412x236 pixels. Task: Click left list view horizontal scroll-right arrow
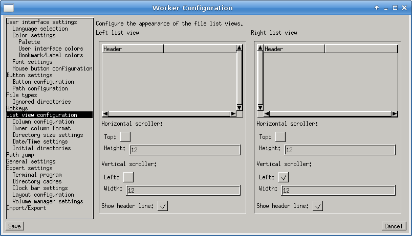pyautogui.click(x=233, y=114)
